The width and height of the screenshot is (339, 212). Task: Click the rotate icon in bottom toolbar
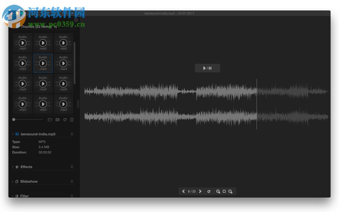pos(208,192)
